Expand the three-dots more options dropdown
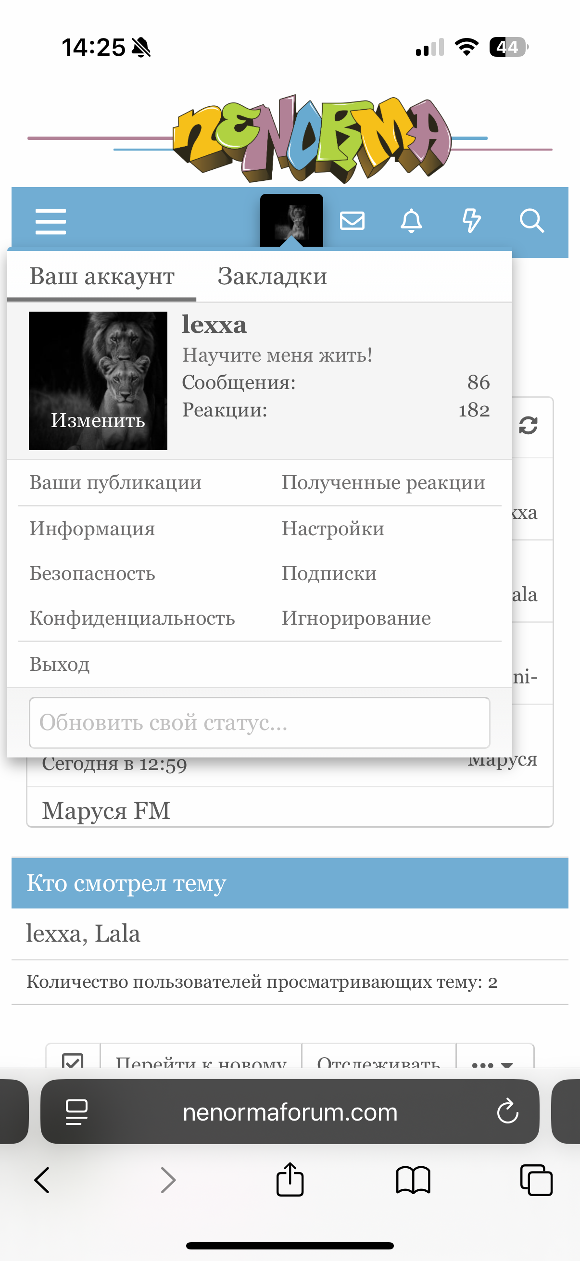 493,1061
